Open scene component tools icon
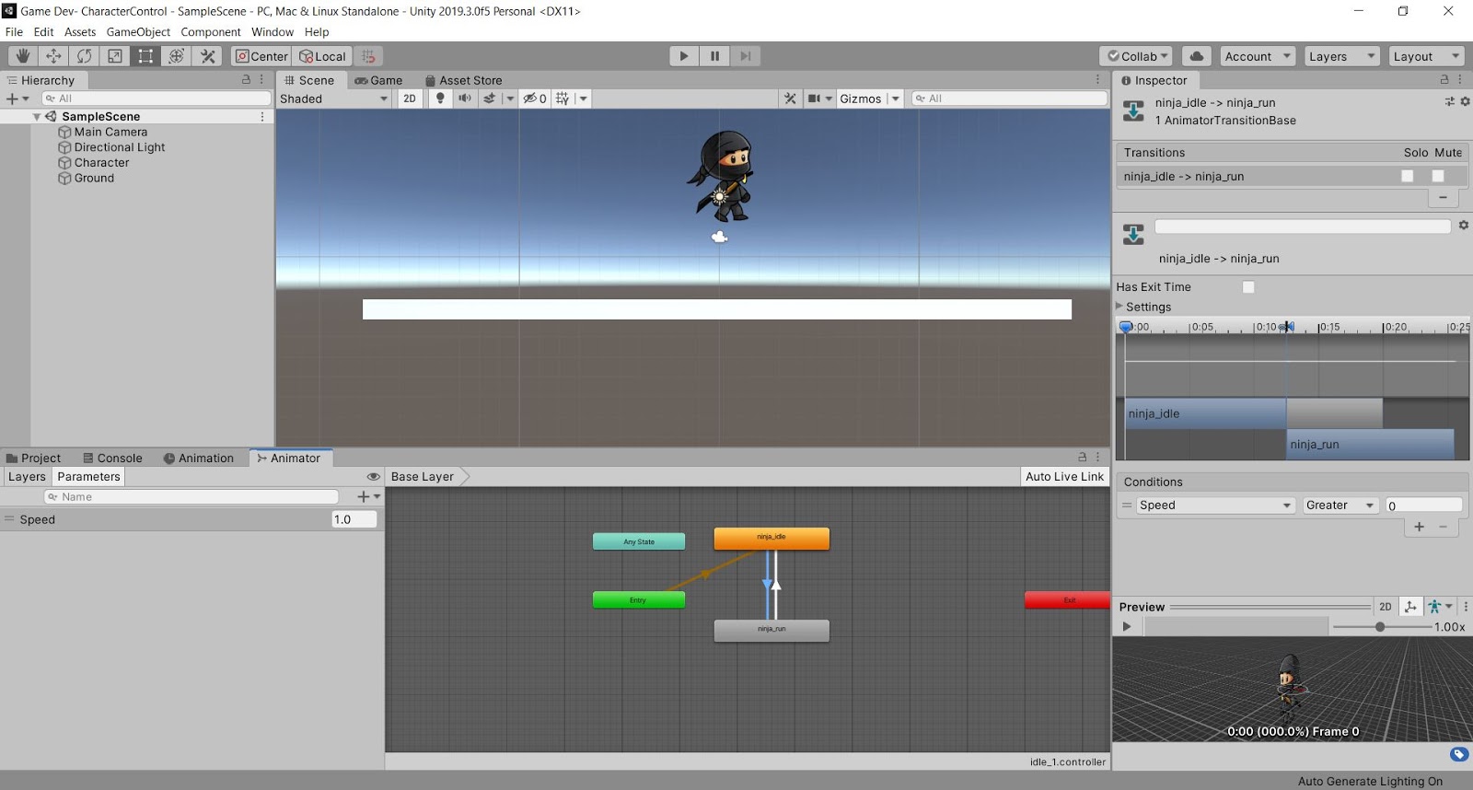This screenshot has height=790, width=1473. [x=790, y=99]
